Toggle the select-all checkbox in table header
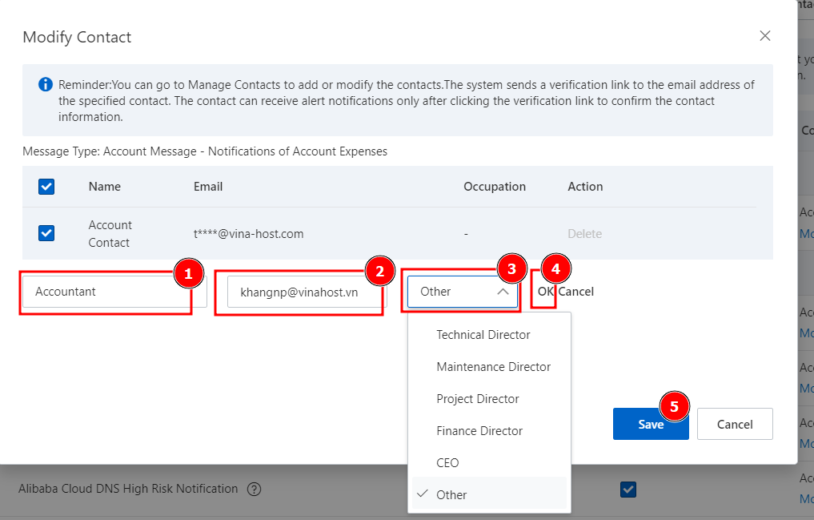The width and height of the screenshot is (814, 520). pyautogui.click(x=46, y=187)
